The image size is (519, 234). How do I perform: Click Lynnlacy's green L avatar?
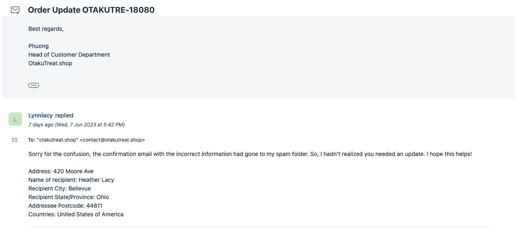pyautogui.click(x=15, y=119)
